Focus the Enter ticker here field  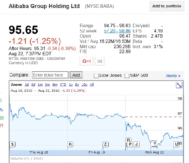click(x=50, y=75)
